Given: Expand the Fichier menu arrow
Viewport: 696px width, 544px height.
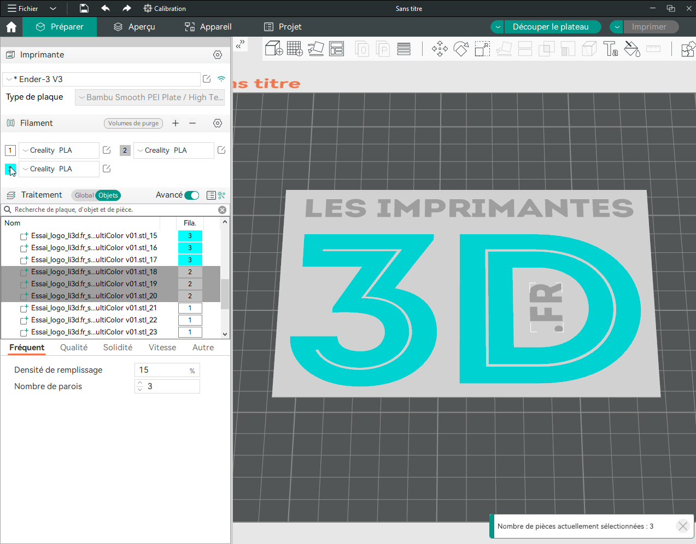Looking at the screenshot, I should click(x=53, y=9).
